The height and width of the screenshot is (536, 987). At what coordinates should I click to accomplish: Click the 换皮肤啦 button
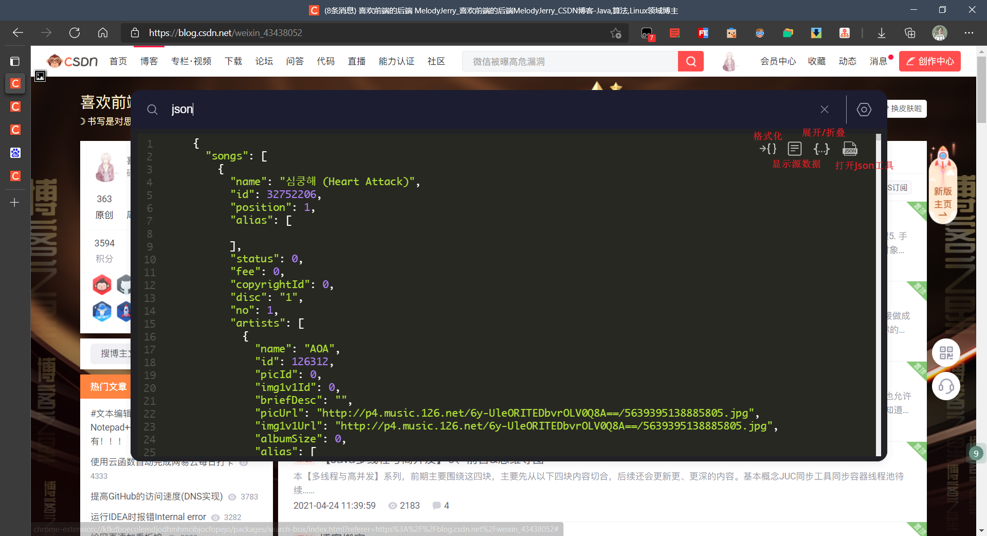(x=906, y=109)
